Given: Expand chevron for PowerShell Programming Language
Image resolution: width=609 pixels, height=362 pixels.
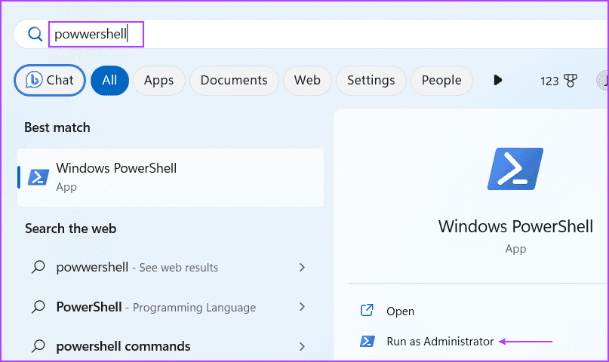Looking at the screenshot, I should (x=302, y=307).
